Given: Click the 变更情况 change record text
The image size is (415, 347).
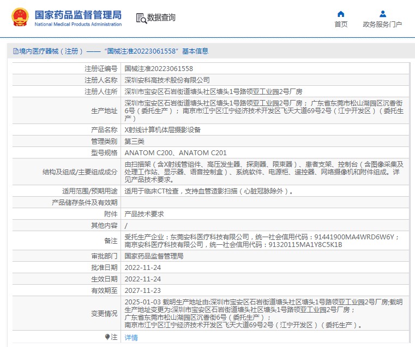Looking at the screenshot, I should coord(263,313).
